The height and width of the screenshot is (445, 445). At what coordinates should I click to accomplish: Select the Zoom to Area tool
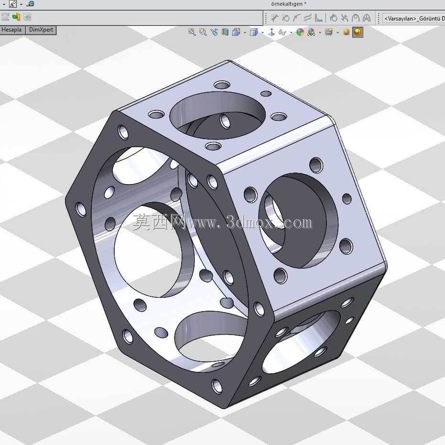(x=203, y=32)
